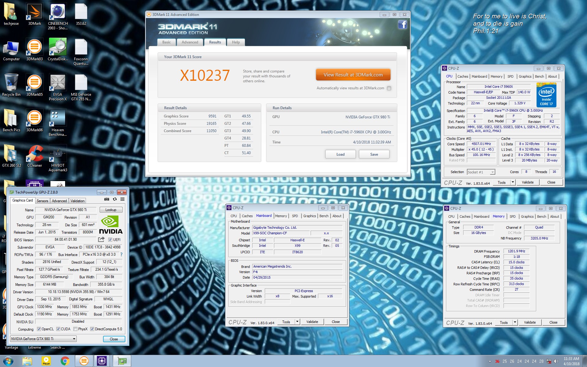Toggle PhysX computing checkbox
Viewport: 587px width, 367px height.
pos(75,329)
